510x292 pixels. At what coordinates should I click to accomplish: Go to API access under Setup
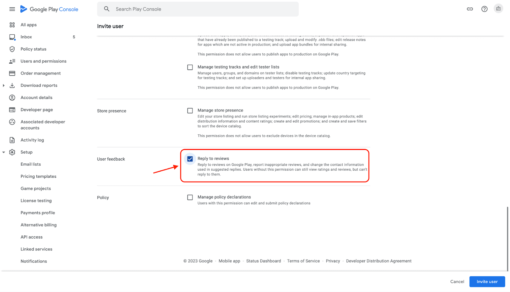click(32, 237)
